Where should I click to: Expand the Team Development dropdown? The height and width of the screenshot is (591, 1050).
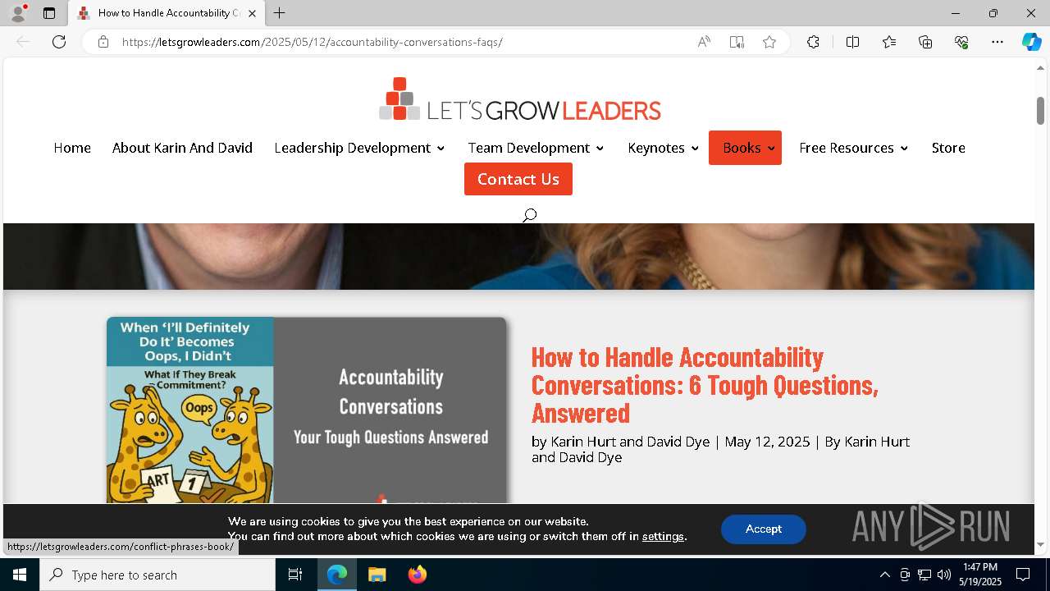click(536, 148)
